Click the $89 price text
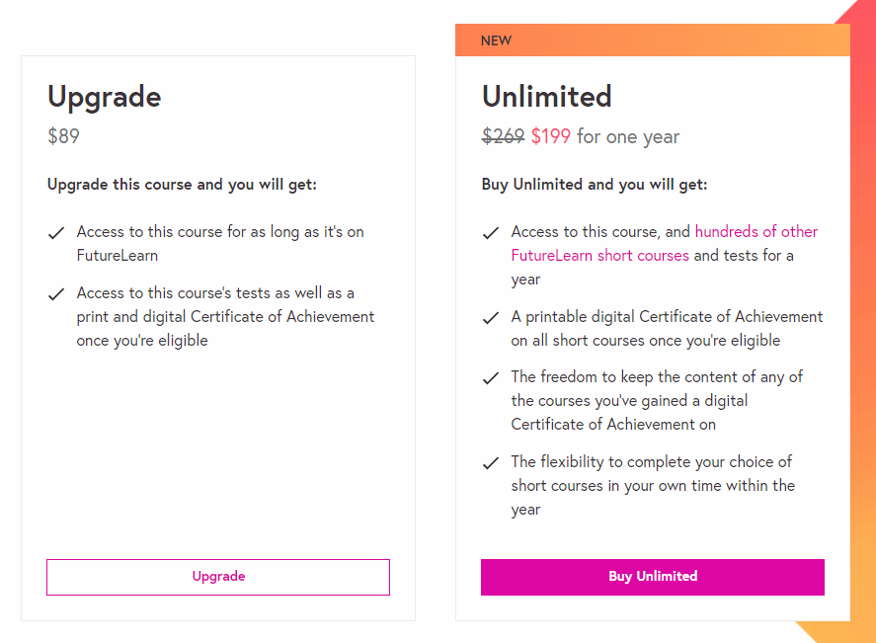876x643 pixels. 63,136
